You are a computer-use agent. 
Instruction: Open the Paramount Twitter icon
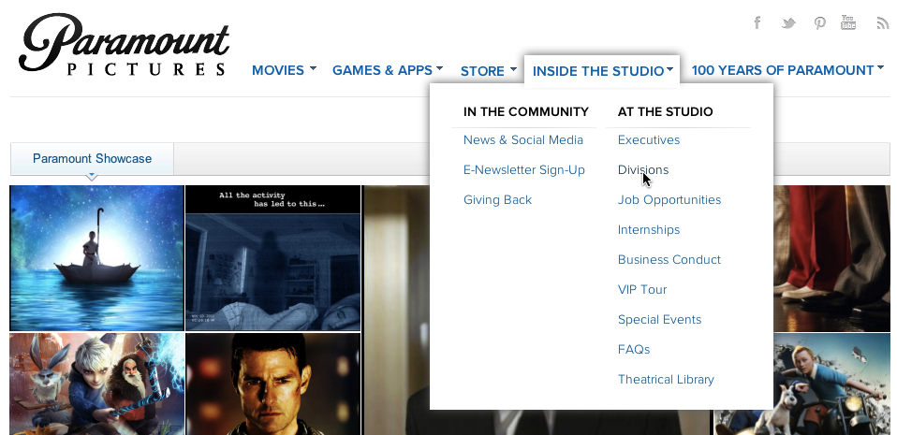pos(789,23)
